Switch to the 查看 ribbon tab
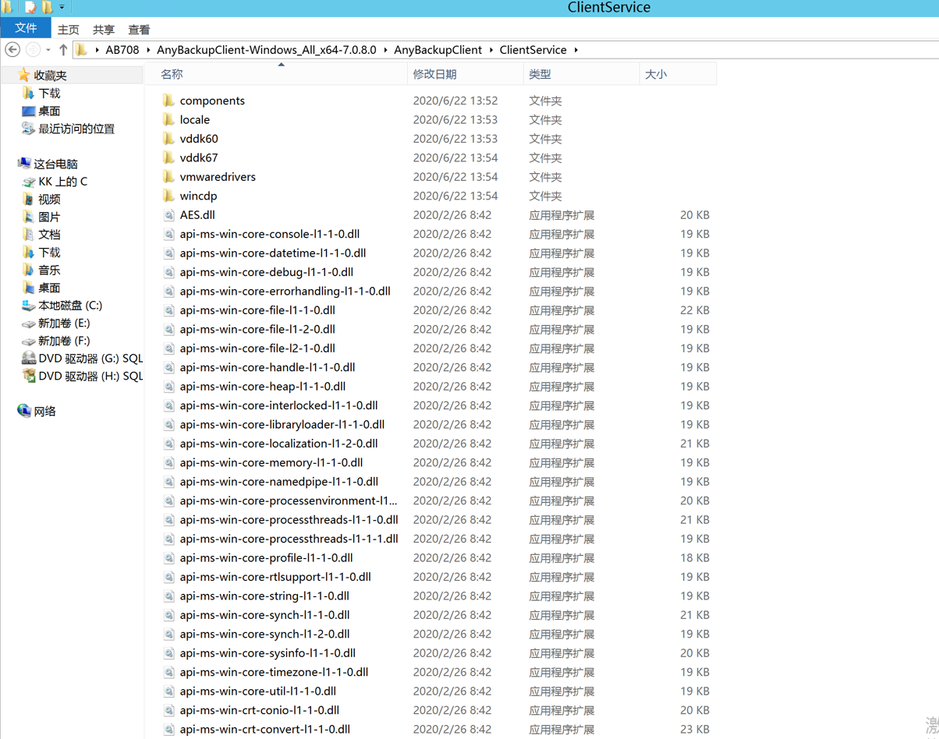Screen dimensions: 939x739 (139, 29)
